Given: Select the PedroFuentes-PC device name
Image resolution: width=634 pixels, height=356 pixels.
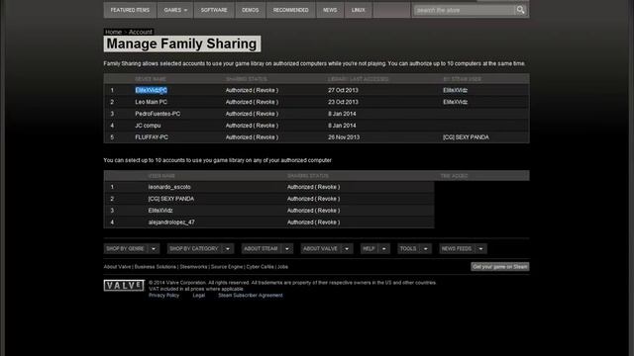Looking at the screenshot, I should point(158,114).
